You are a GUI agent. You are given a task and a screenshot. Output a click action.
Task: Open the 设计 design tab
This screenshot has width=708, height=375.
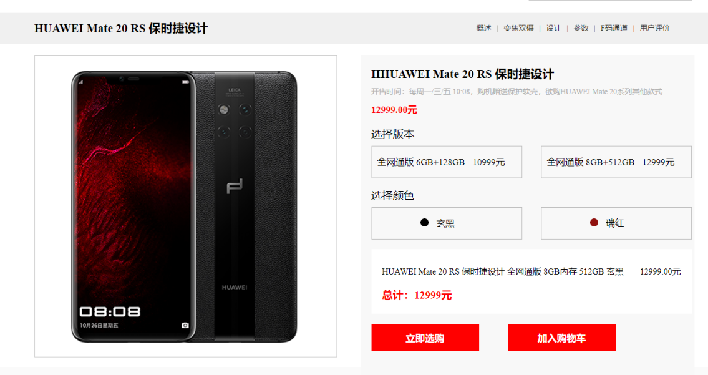(x=553, y=28)
